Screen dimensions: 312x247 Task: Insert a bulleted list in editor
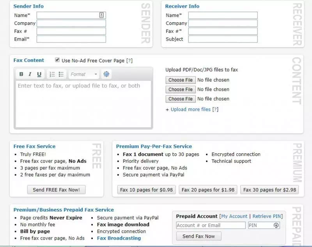click(x=61, y=74)
